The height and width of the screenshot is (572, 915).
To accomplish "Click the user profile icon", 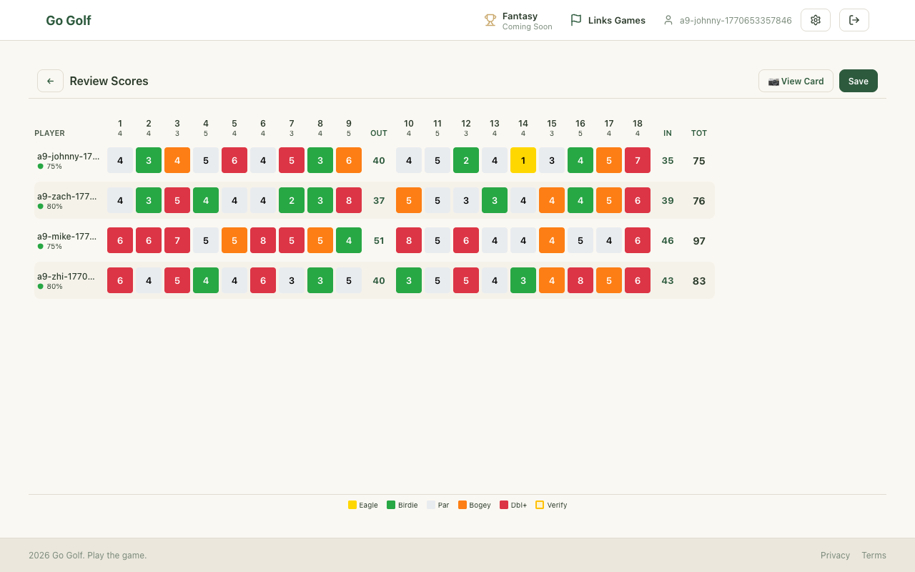I will (668, 21).
